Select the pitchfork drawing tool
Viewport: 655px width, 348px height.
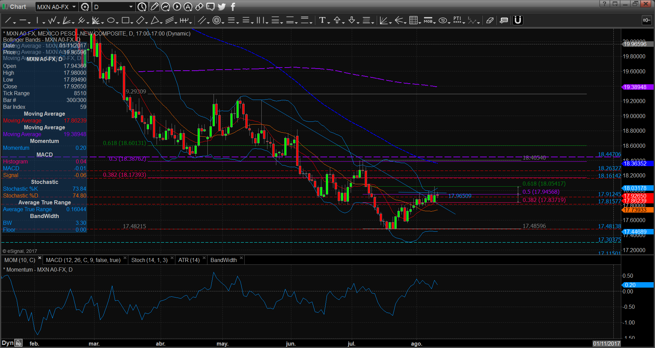tap(81, 20)
